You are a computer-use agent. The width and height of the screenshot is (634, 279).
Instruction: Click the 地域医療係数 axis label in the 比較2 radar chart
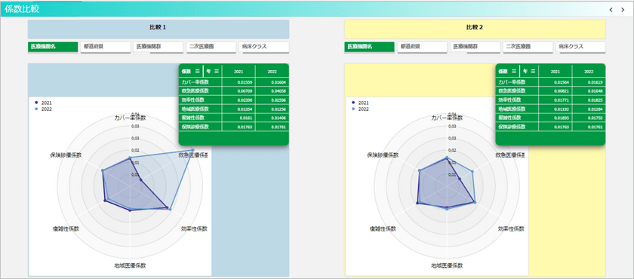point(447,265)
